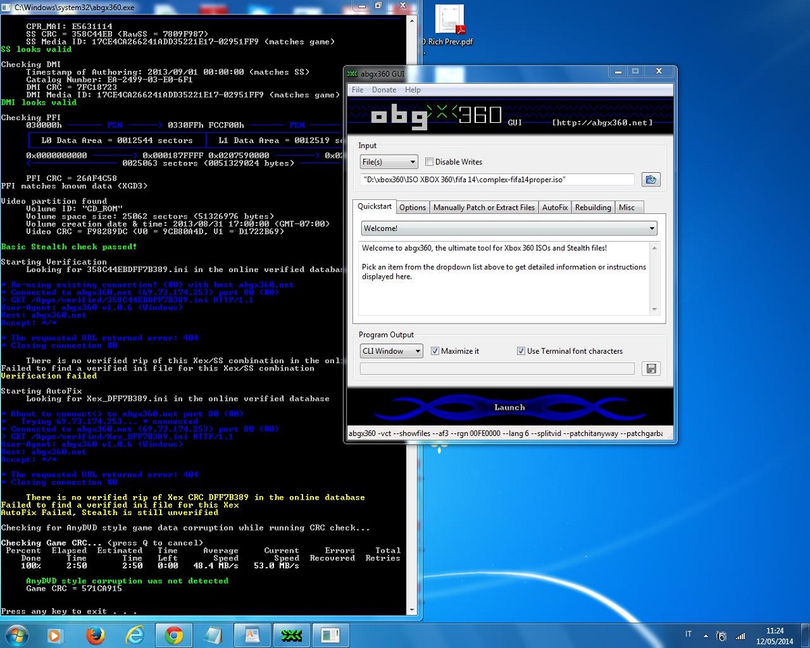The image size is (810, 648).
Task: Click the IT language indicator
Action: click(688, 634)
